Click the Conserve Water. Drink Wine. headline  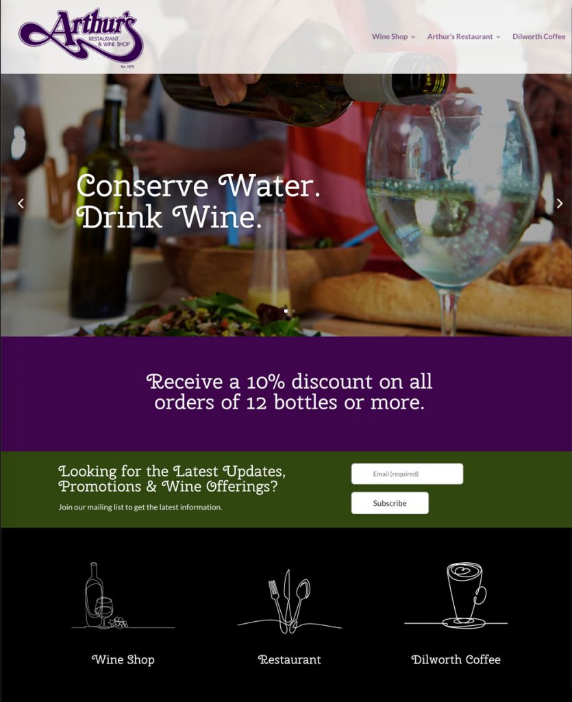[198, 202]
